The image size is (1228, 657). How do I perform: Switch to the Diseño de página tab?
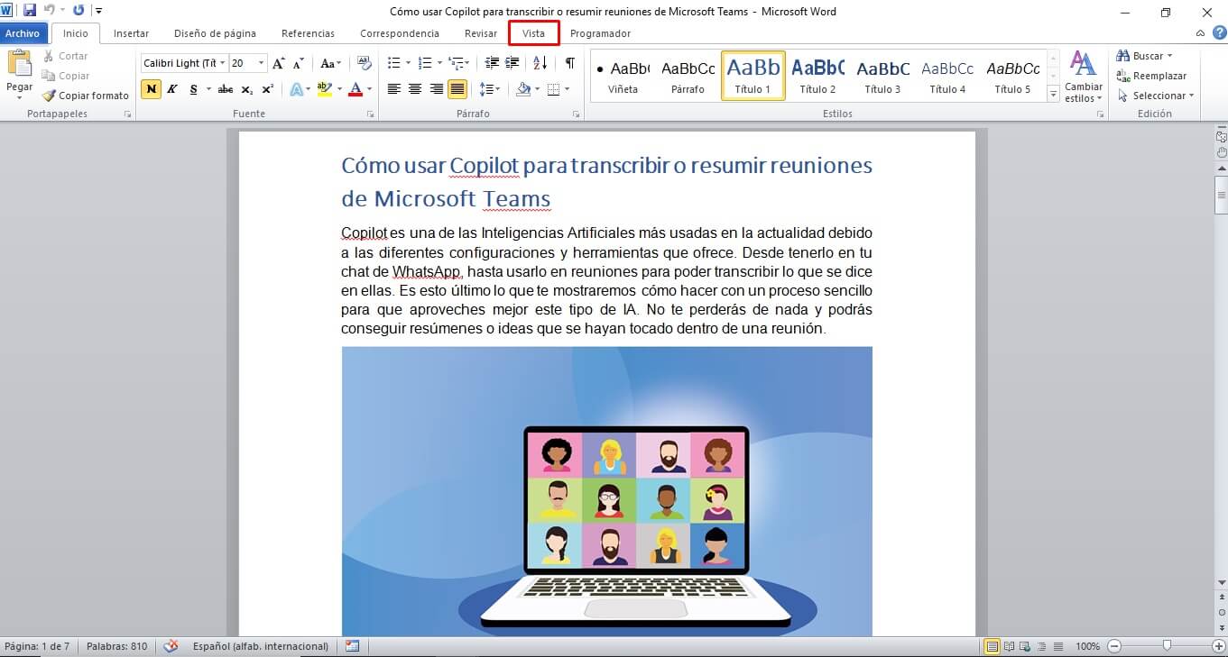[x=215, y=33]
